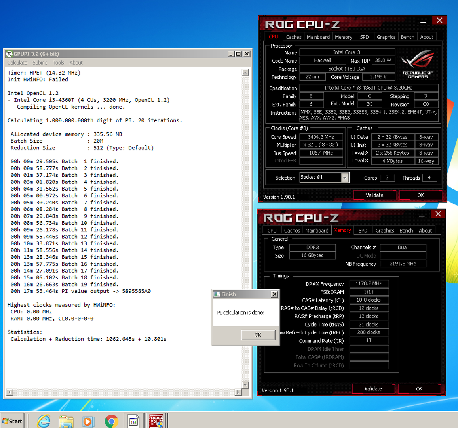Screen dimensions: 458x428
Task: Click GPUPI vertical scrollbar down arrow
Action: [245, 385]
